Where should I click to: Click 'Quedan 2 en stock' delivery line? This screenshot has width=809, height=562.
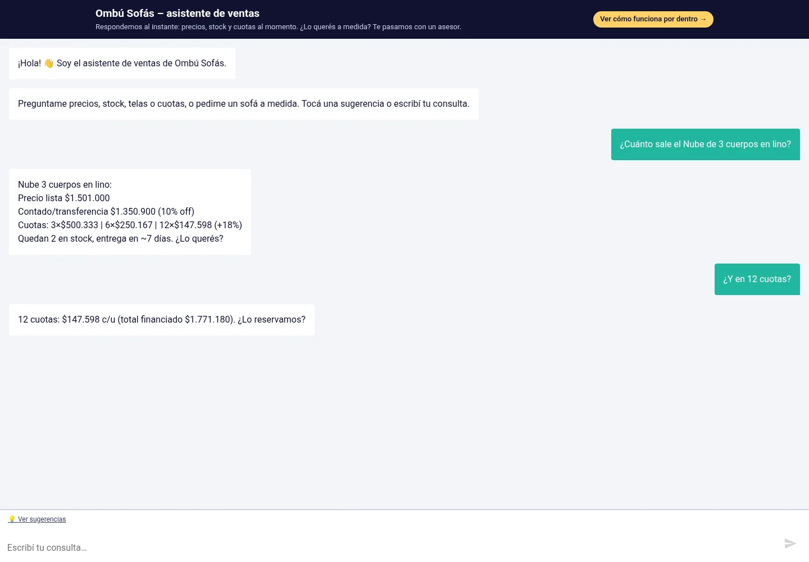121,238
